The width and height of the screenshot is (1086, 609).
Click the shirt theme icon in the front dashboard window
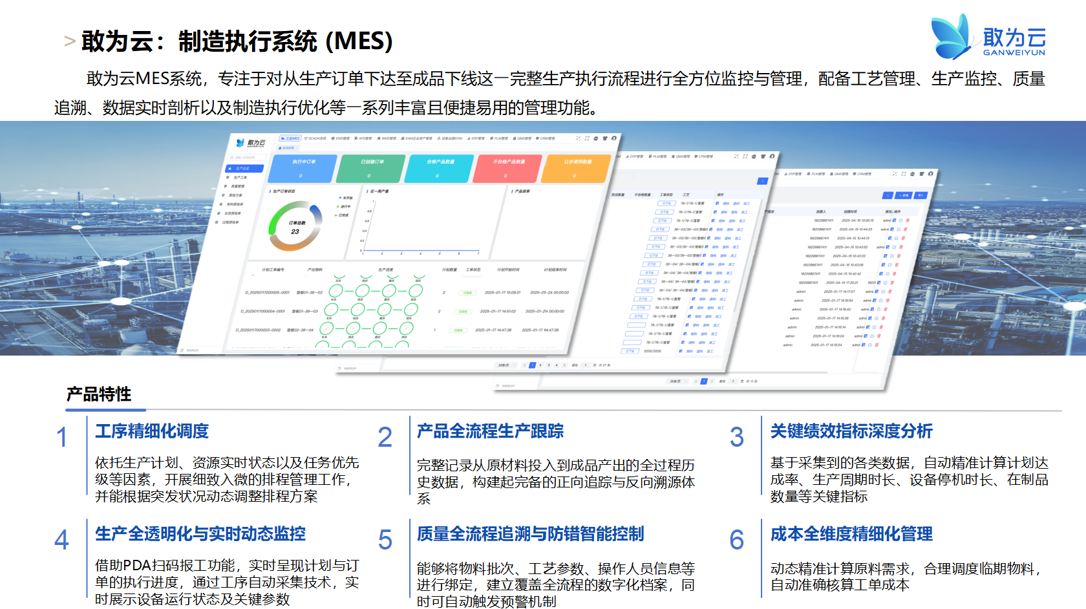pos(605,138)
